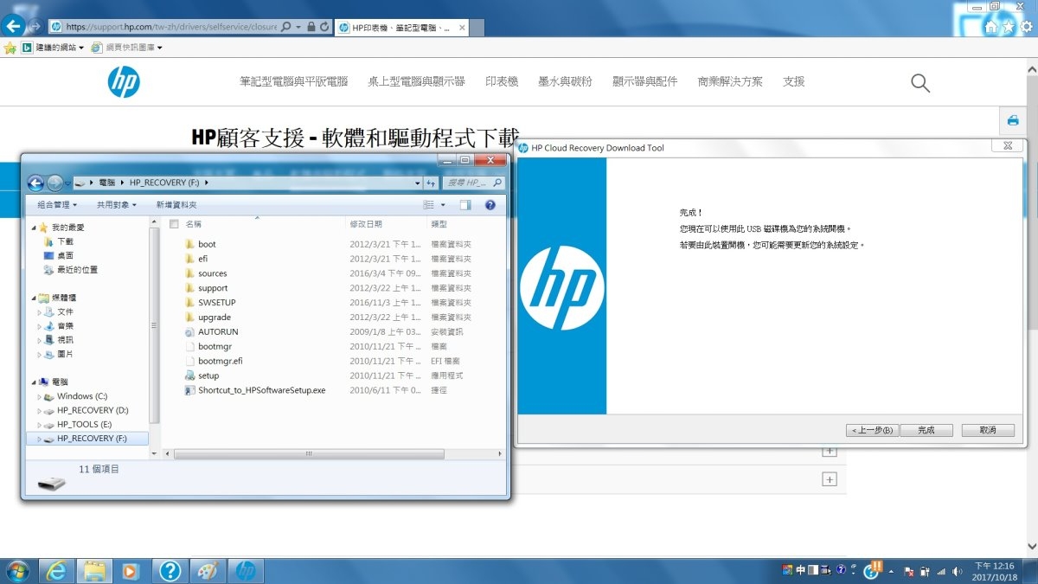Open the 支援 link on HP site
This screenshot has width=1038, height=584.
coord(794,81)
